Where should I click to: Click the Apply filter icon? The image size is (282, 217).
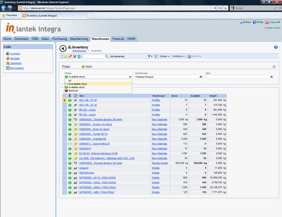(x=83, y=67)
